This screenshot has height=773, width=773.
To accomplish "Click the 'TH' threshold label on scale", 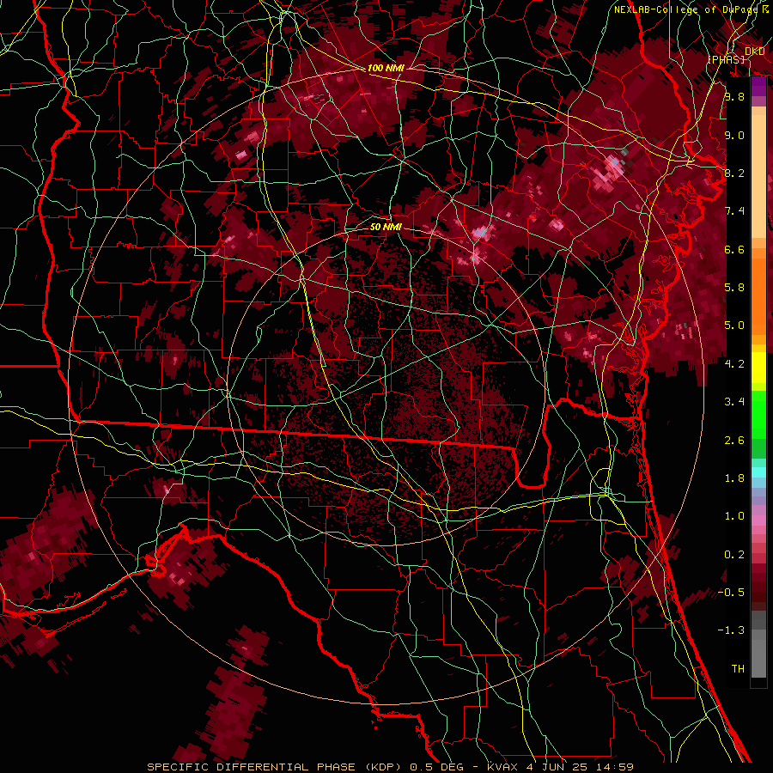I will (x=738, y=669).
